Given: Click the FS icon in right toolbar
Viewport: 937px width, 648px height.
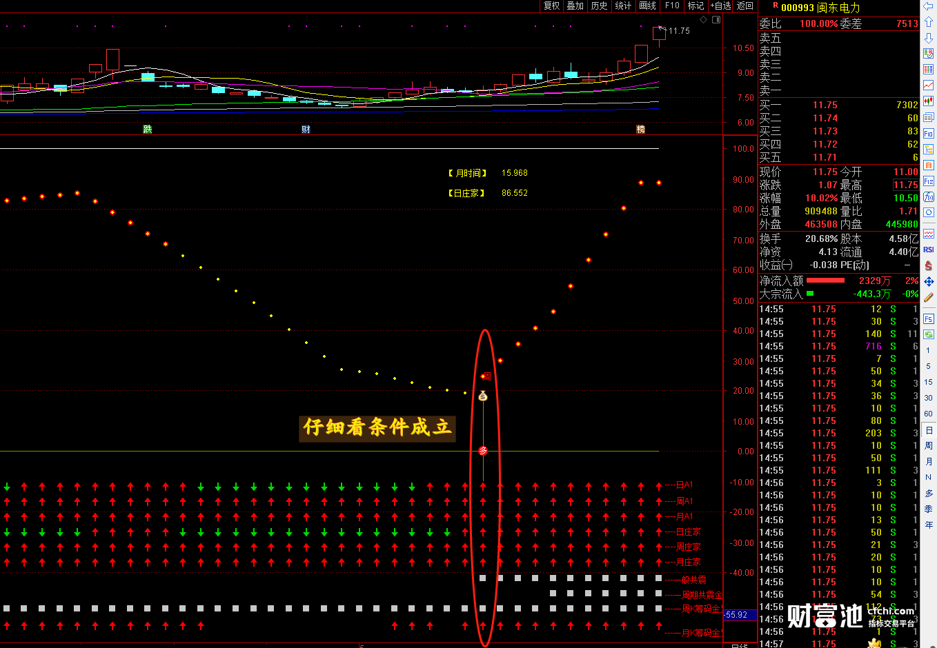Looking at the screenshot, I should pos(929,318).
